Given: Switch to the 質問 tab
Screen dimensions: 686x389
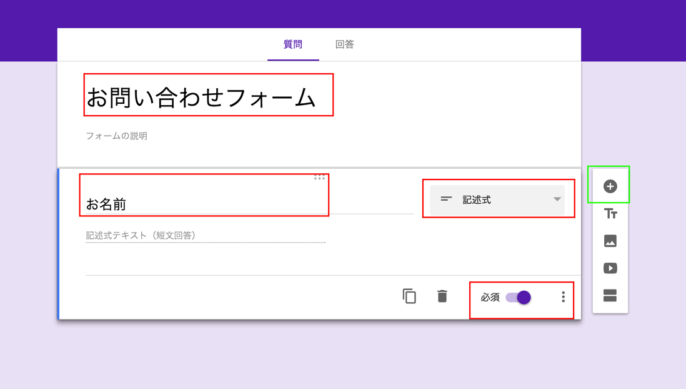Looking at the screenshot, I should coord(292,44).
